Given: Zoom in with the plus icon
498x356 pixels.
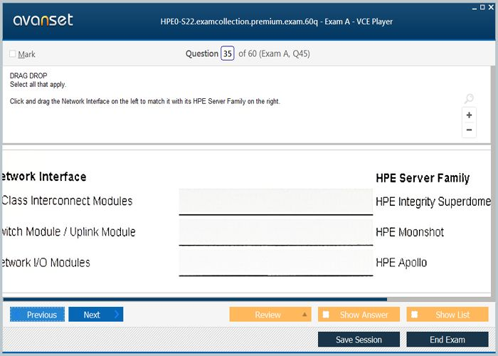Looking at the screenshot, I should pos(469,115).
